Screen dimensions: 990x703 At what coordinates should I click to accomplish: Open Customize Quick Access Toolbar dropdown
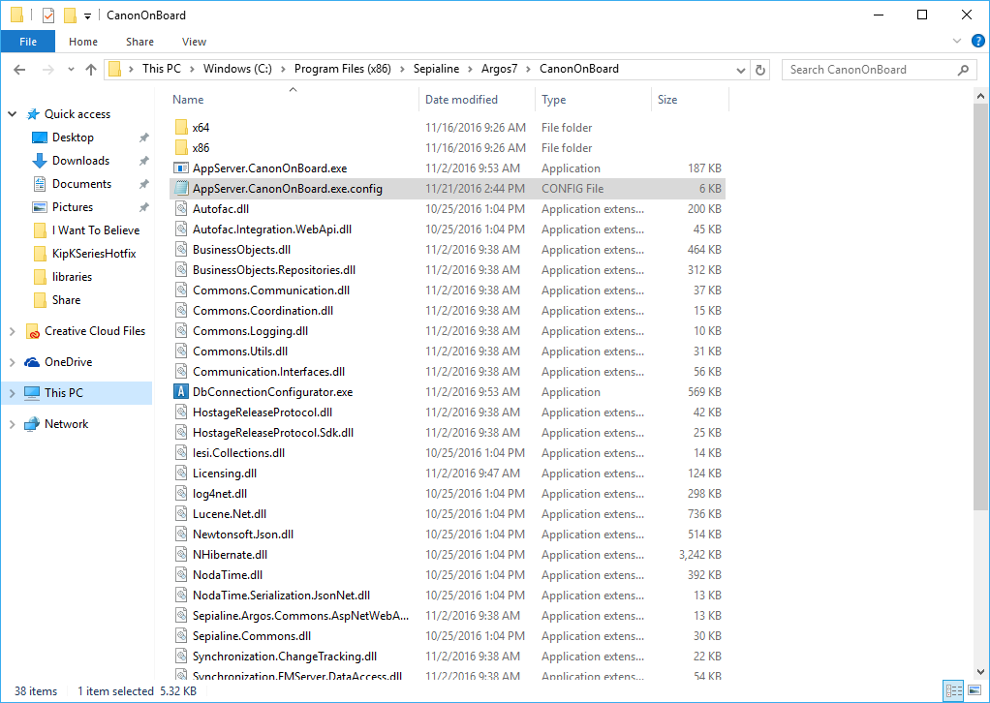pos(87,15)
